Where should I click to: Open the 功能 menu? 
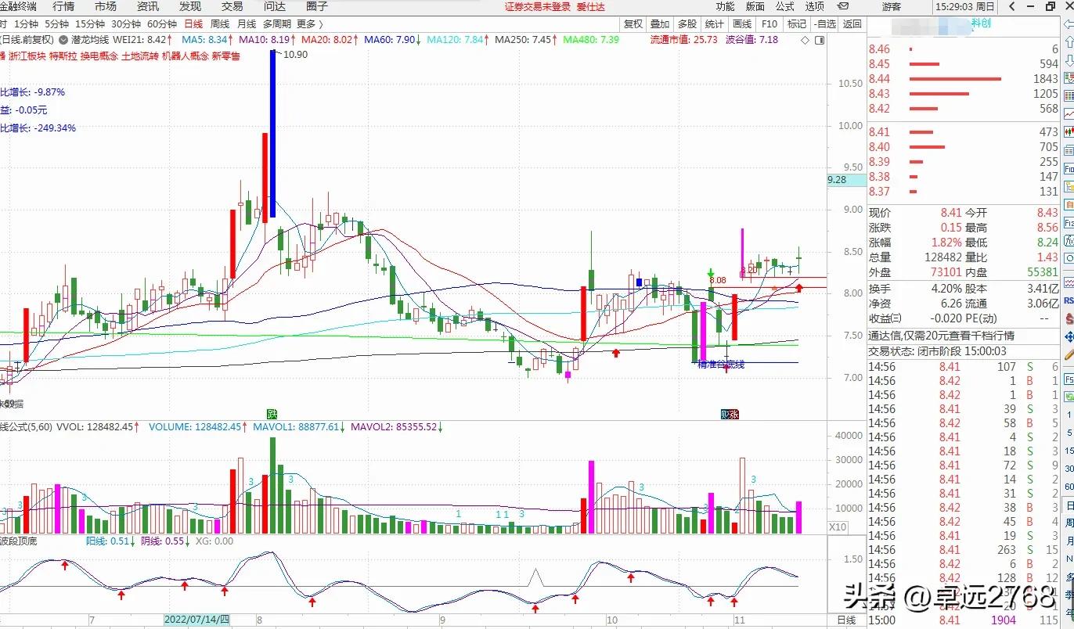coord(726,6)
